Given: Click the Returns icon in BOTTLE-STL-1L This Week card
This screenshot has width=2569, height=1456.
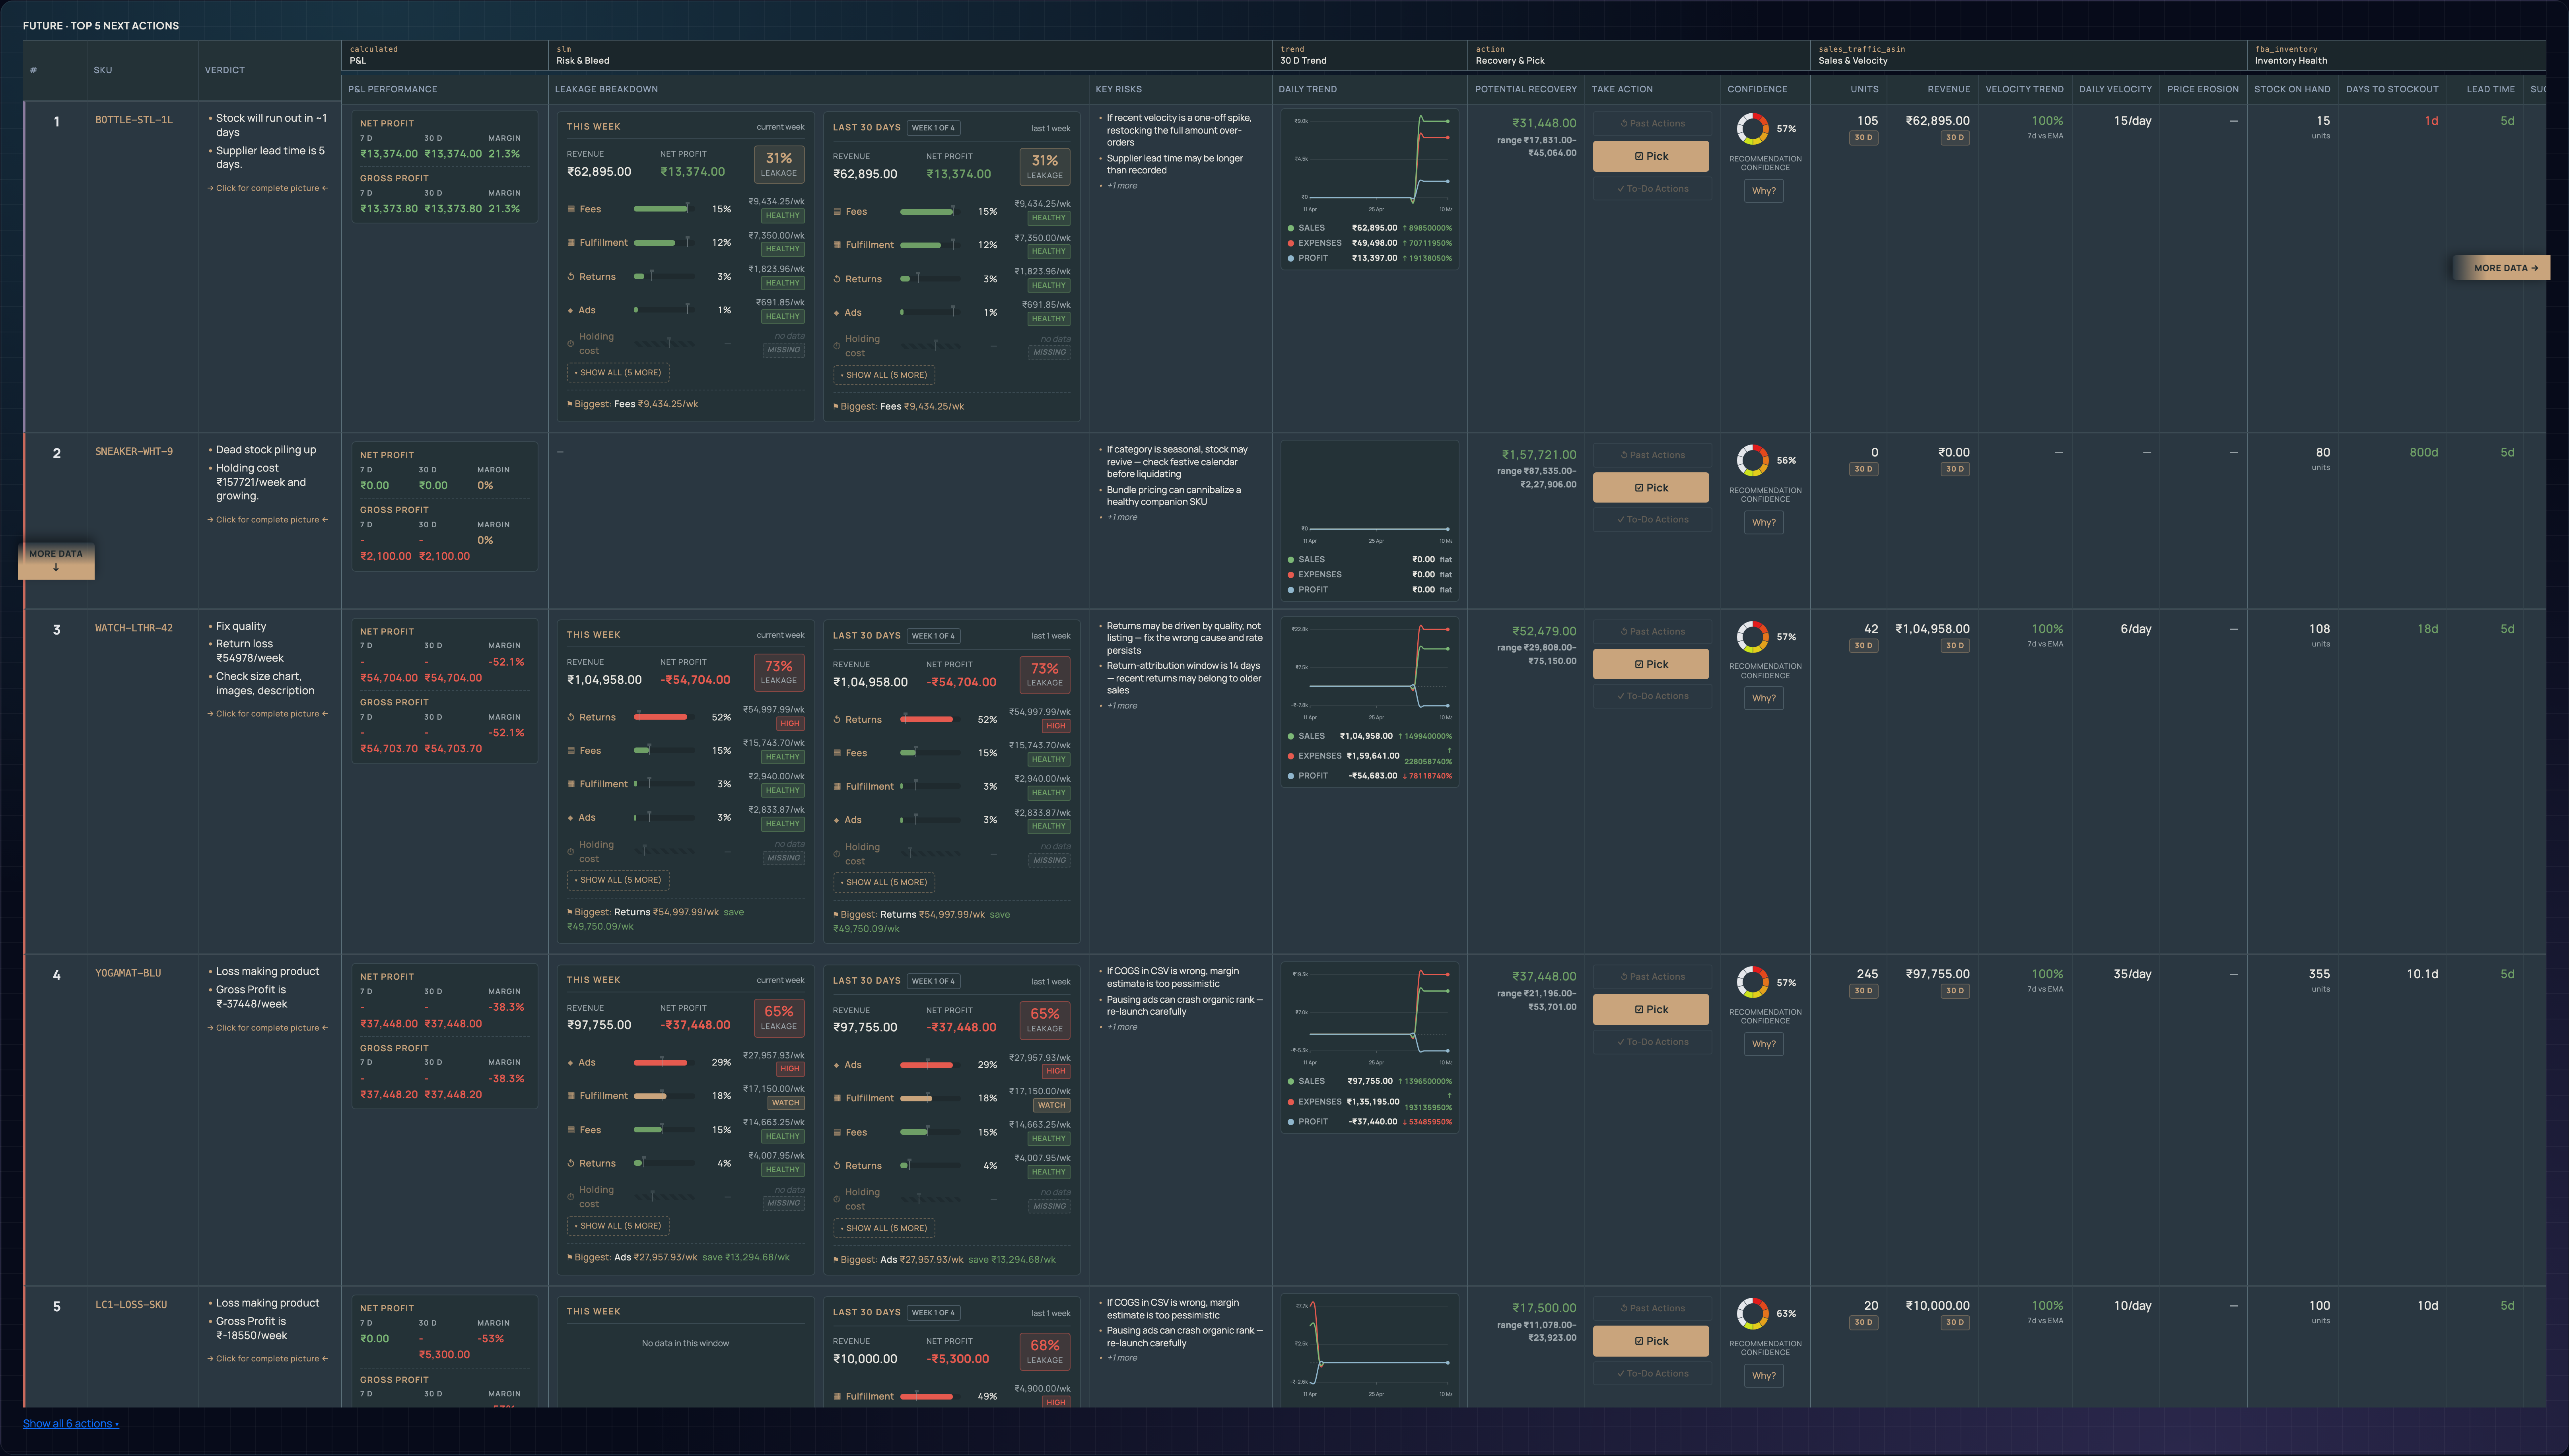Looking at the screenshot, I should coord(571,277).
